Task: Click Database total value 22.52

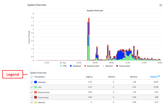Action: (156, 82)
